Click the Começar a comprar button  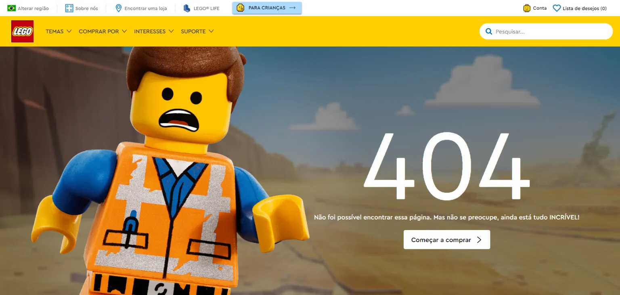(x=447, y=240)
